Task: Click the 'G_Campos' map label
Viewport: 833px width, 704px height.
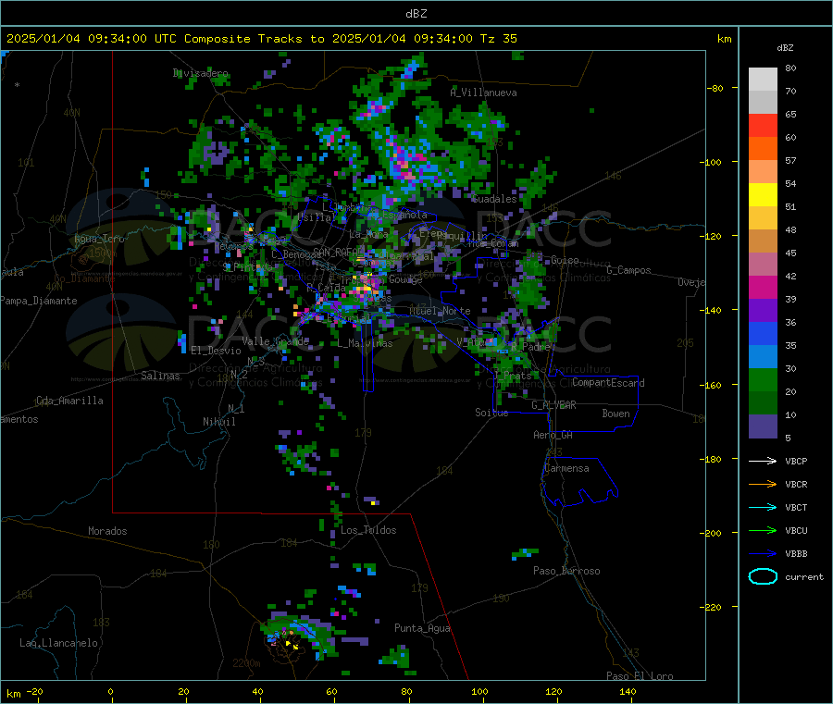Action: [628, 270]
